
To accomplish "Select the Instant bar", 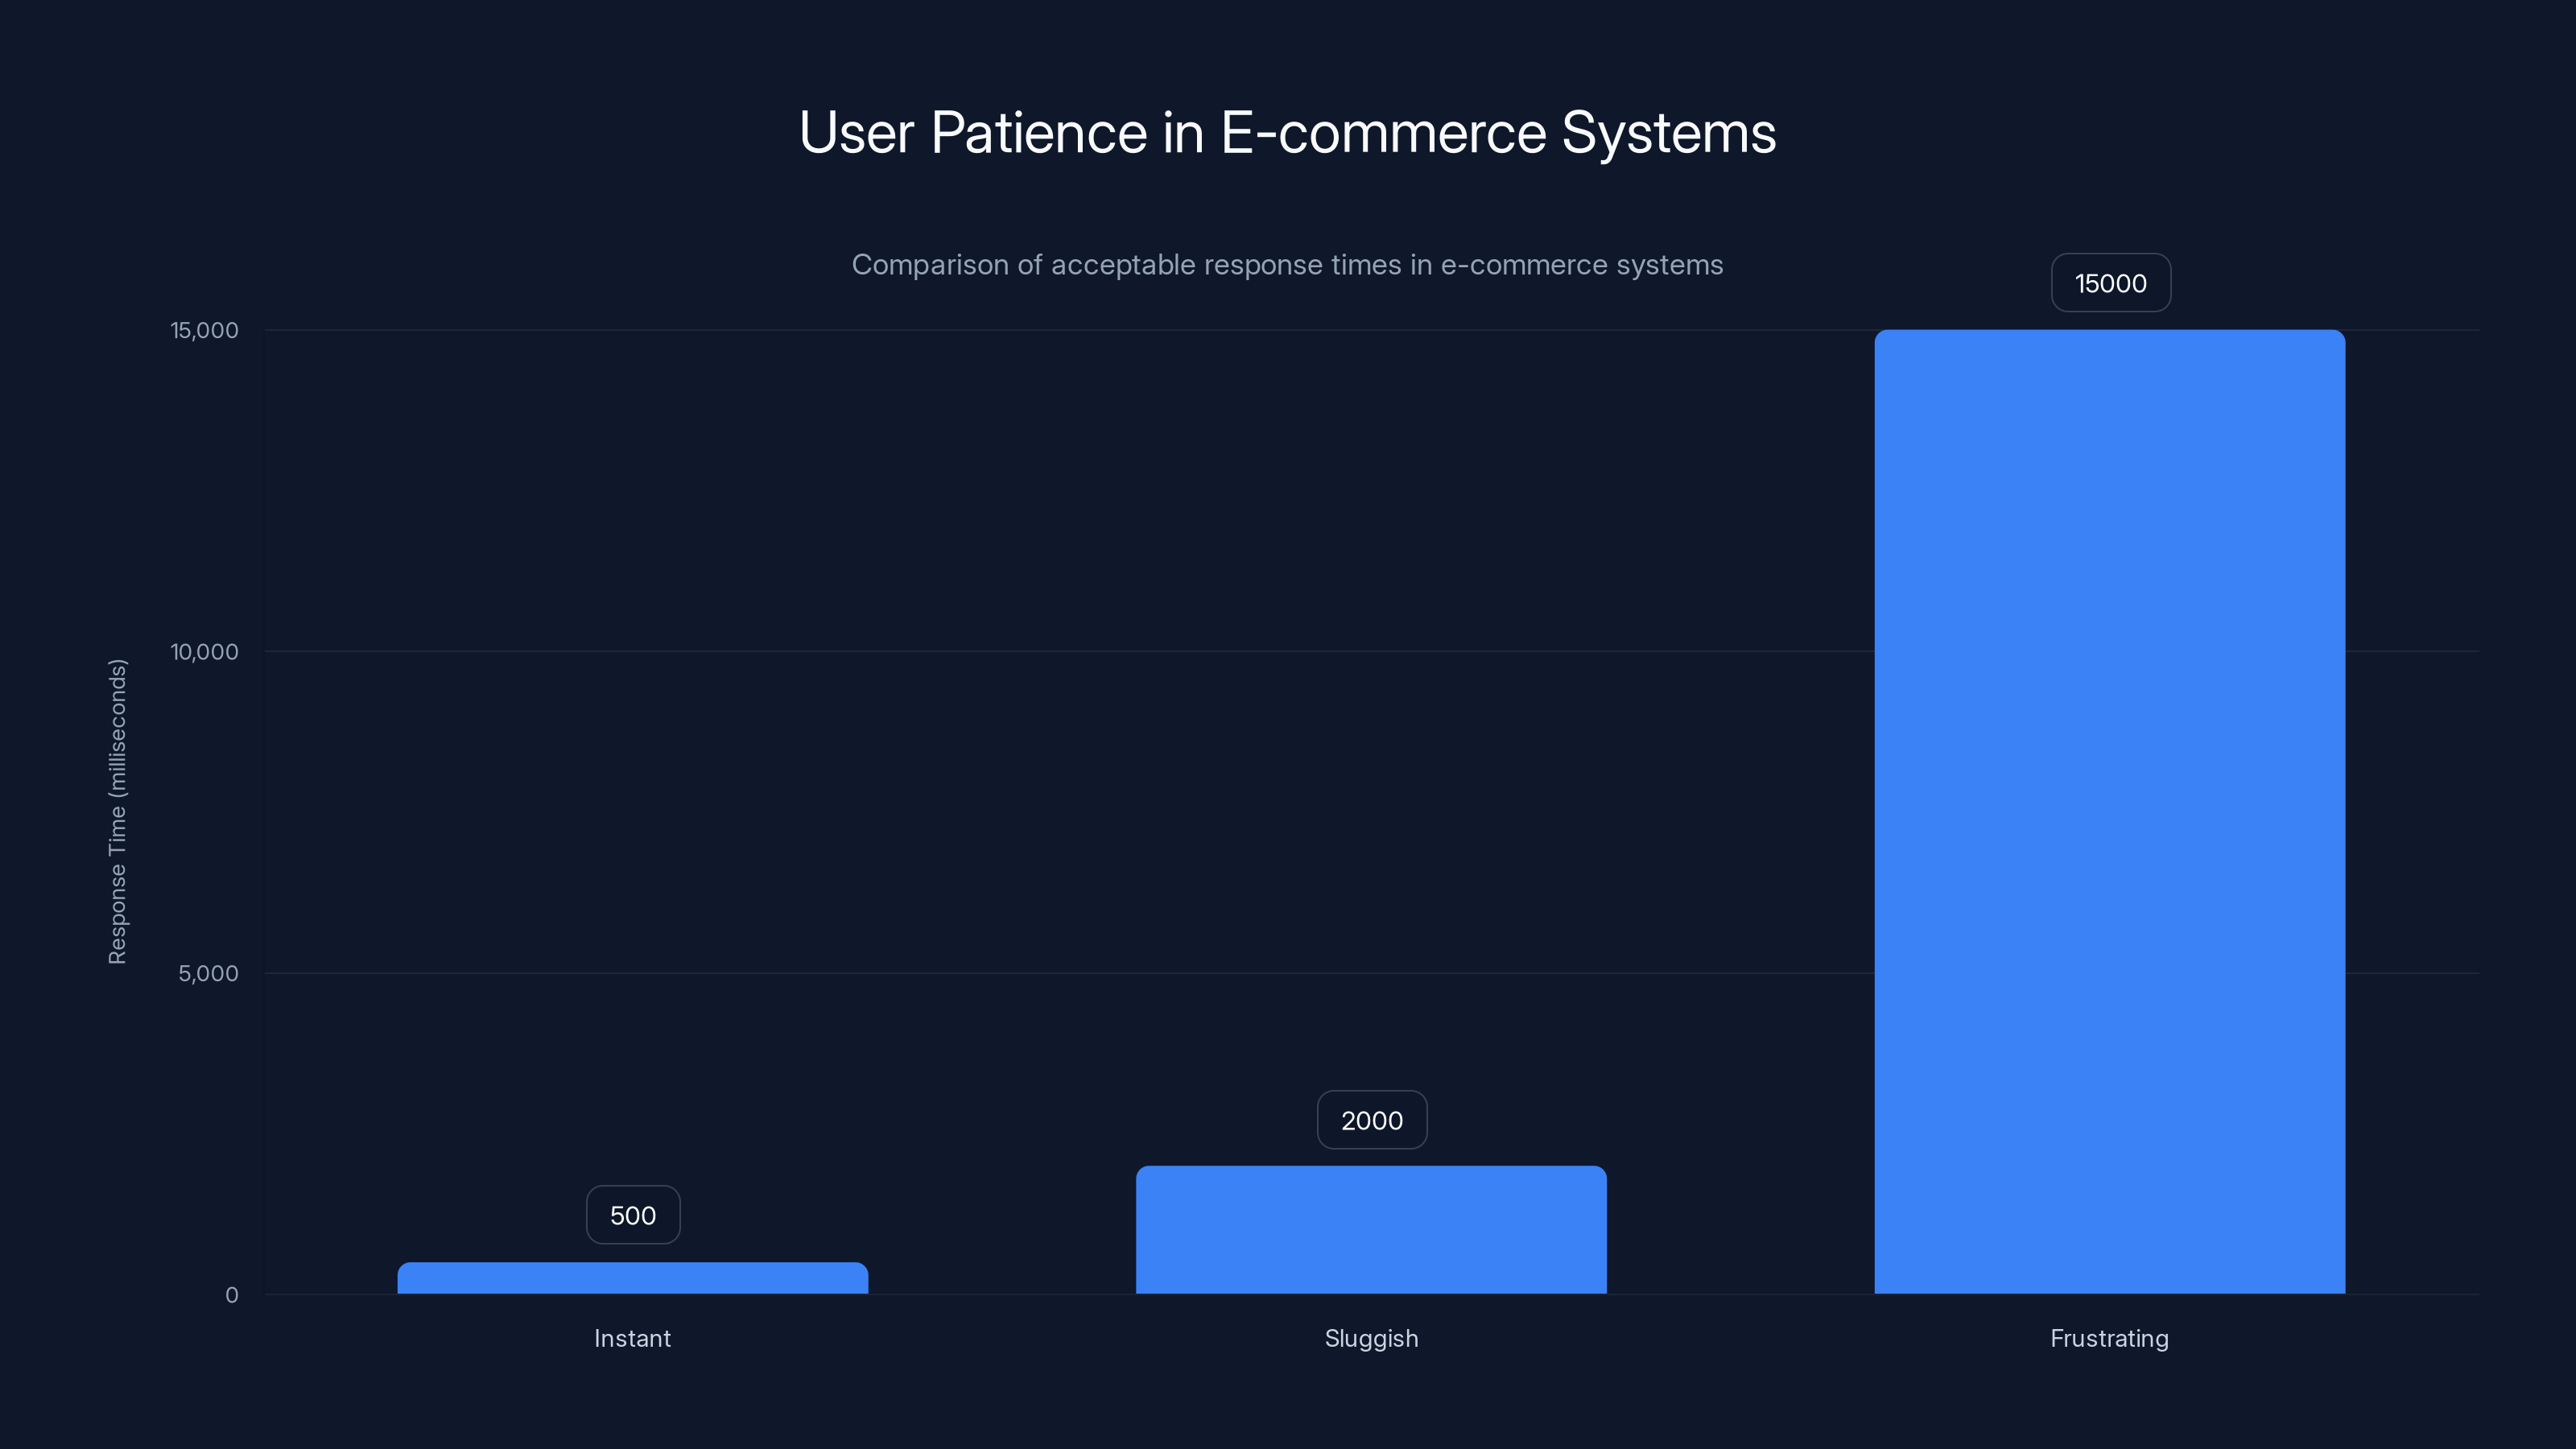I will [632, 1280].
